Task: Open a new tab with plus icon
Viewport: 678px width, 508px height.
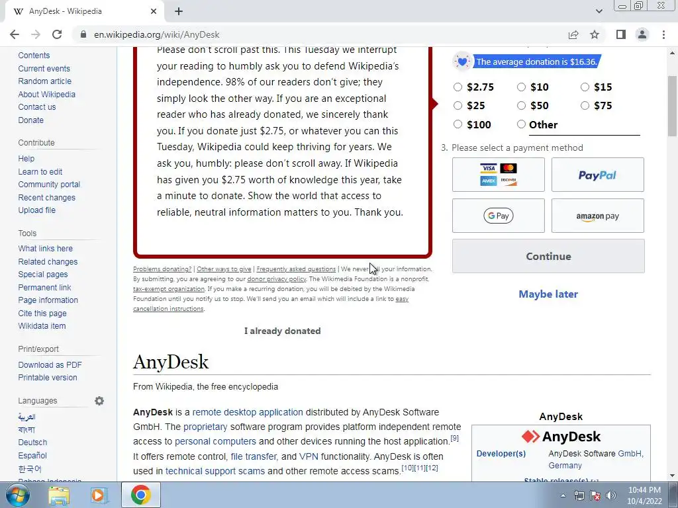Action: (179, 12)
